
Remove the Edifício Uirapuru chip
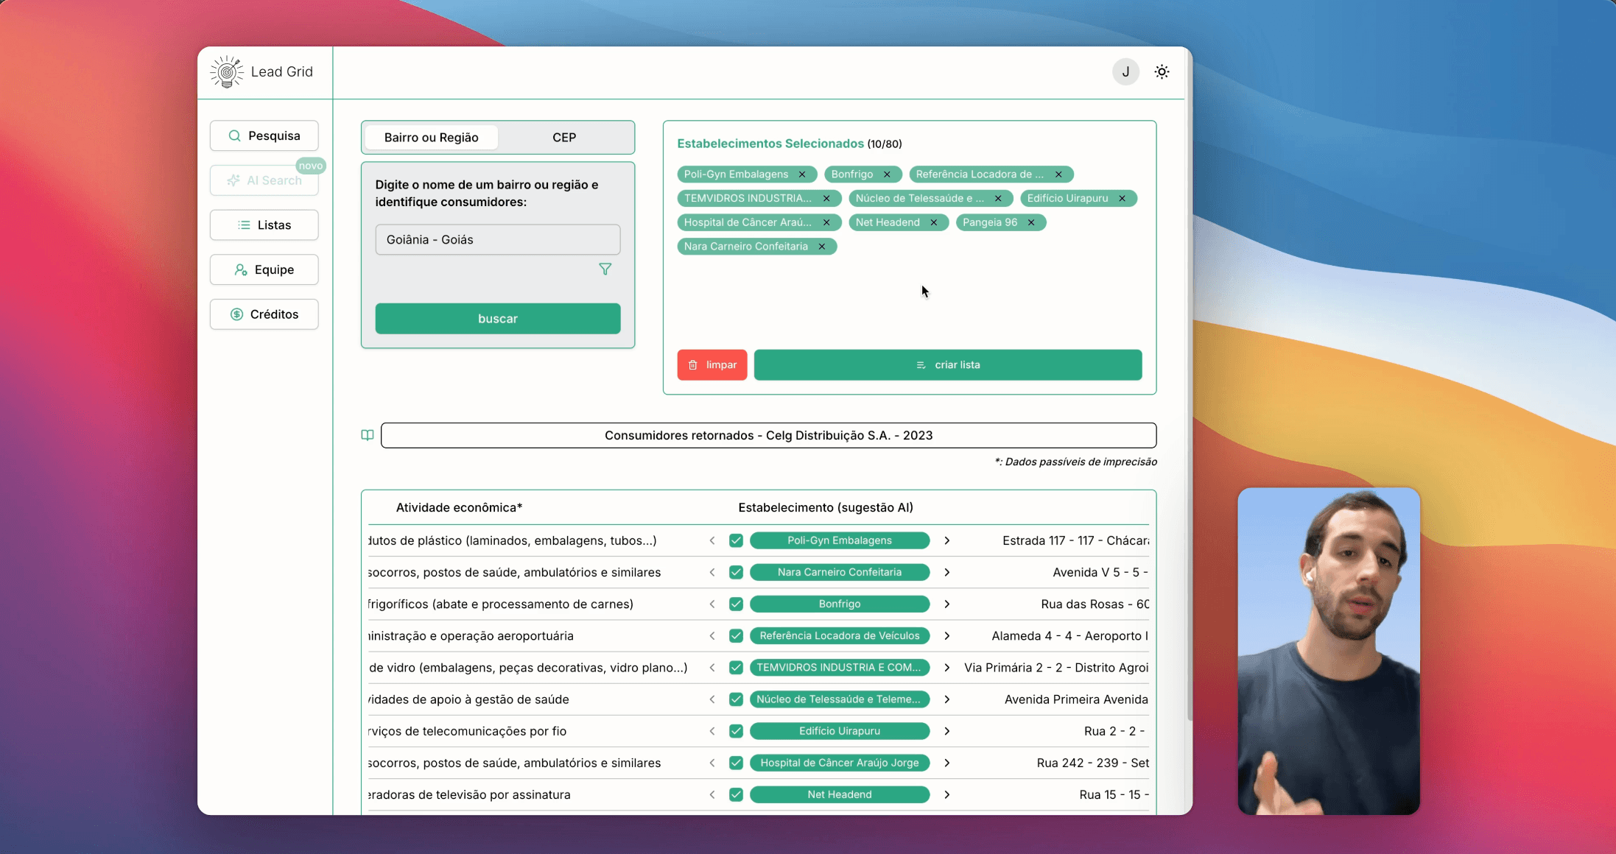point(1122,199)
